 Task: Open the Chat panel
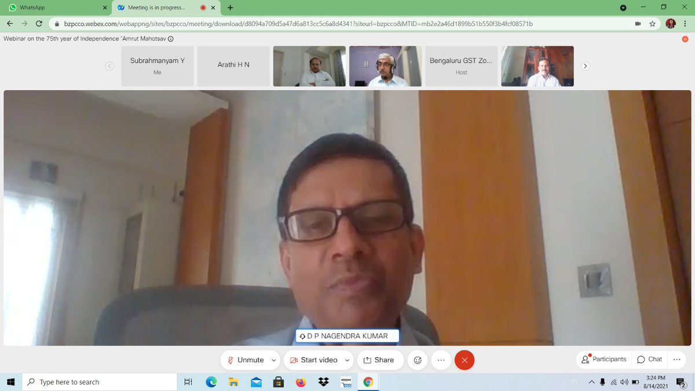click(x=649, y=359)
